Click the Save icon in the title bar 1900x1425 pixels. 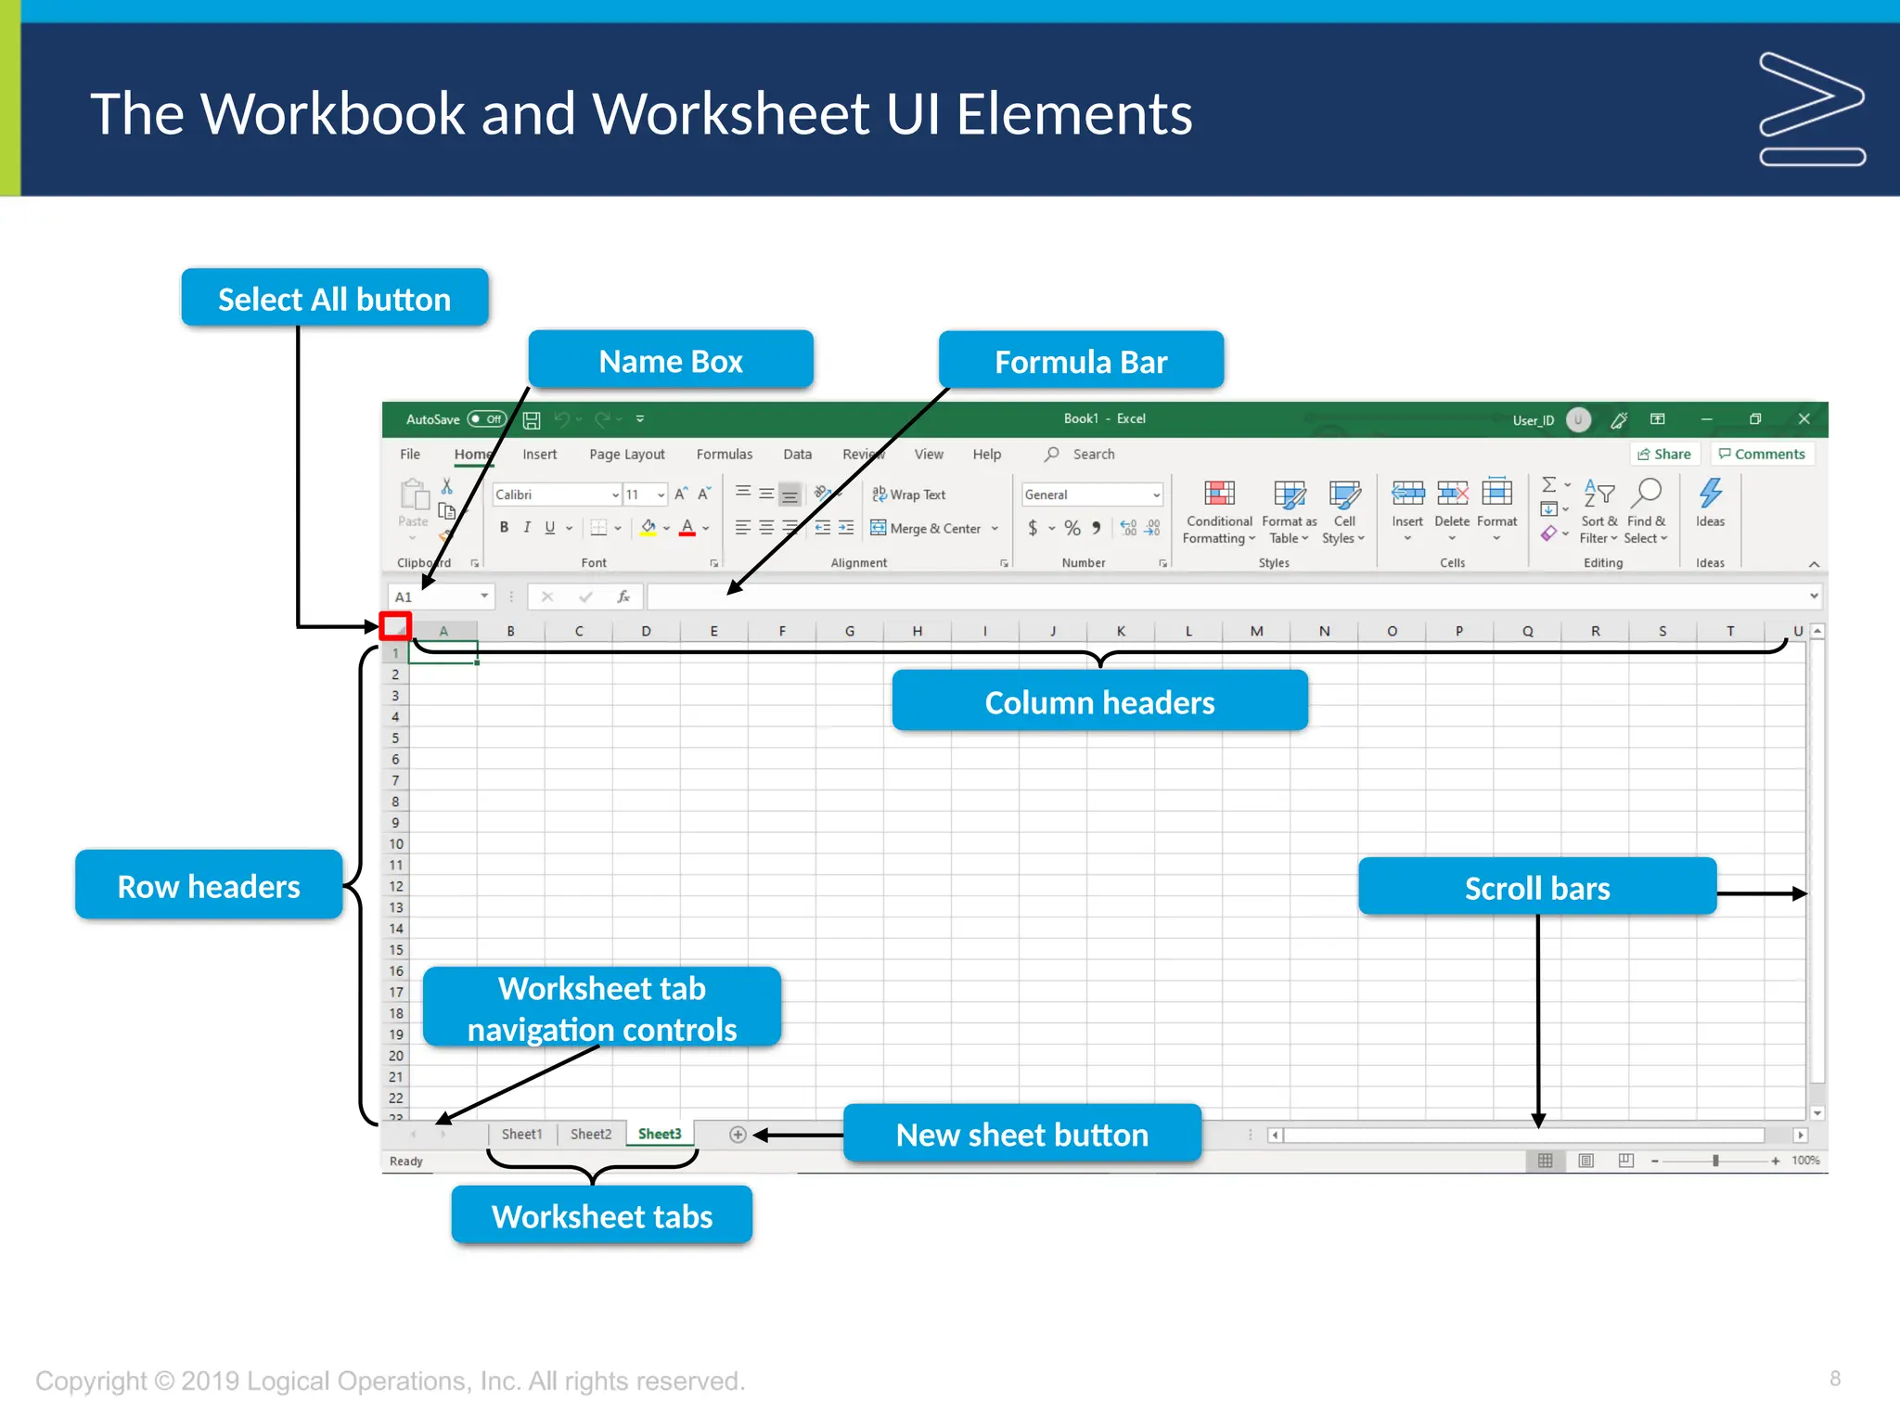coord(532,420)
